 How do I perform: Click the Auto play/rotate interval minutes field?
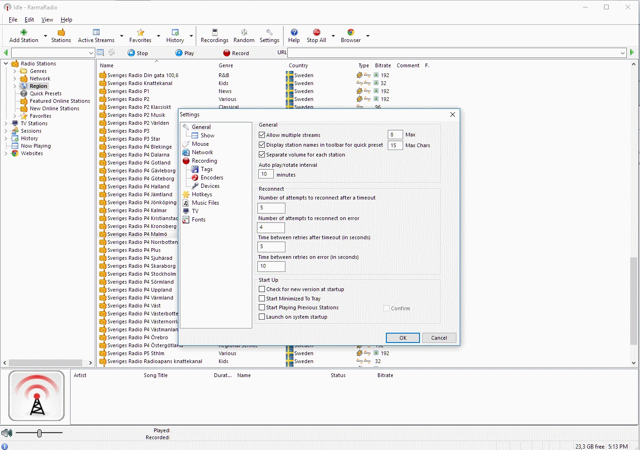point(266,174)
